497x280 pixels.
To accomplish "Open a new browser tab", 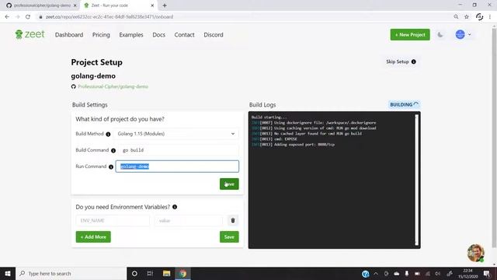I will click(x=165, y=5).
